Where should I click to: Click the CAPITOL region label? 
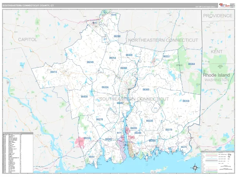27,39
